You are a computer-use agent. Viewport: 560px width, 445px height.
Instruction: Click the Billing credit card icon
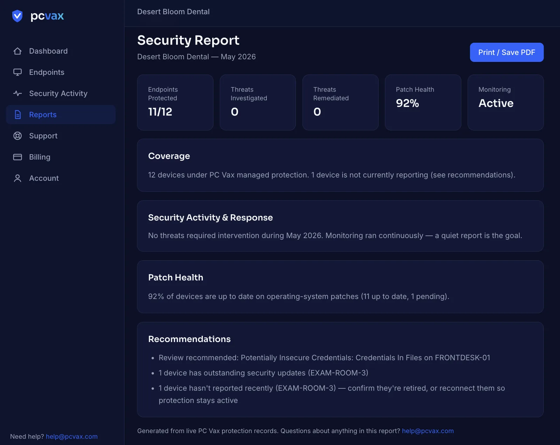(x=17, y=157)
